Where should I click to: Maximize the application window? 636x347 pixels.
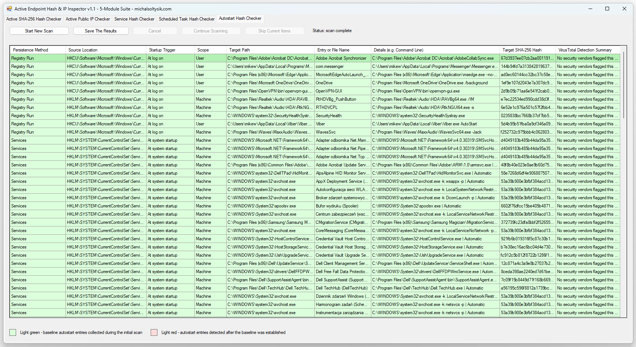[607, 9]
